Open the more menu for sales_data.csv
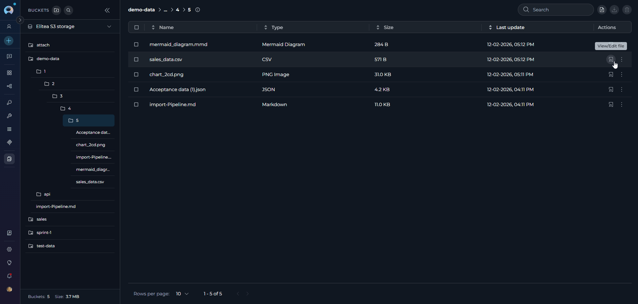This screenshot has height=304, width=638. pos(622,59)
